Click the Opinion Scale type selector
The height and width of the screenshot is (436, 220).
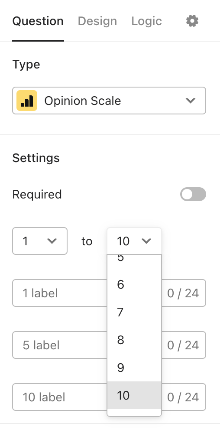(109, 101)
